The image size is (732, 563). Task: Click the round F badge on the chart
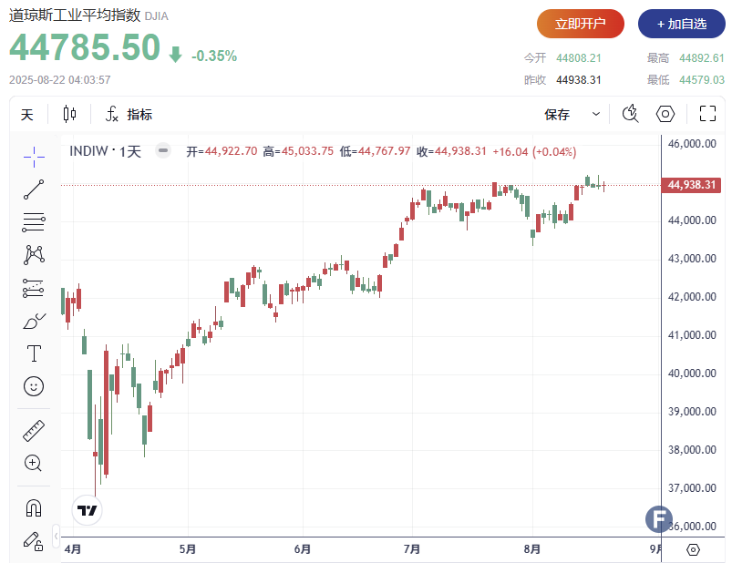[x=659, y=519]
